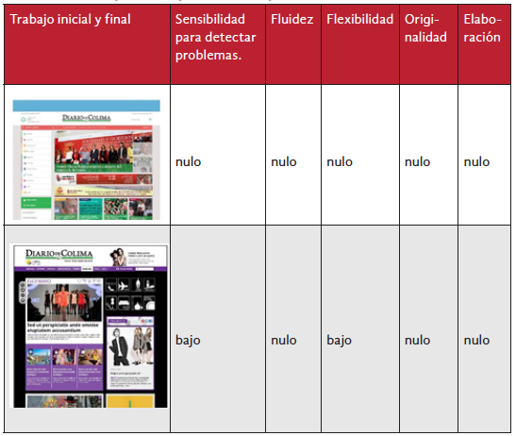This screenshot has height=436, width=516.
Task: Select 'bajo' cell under Flexibilidad
Action: click(339, 340)
